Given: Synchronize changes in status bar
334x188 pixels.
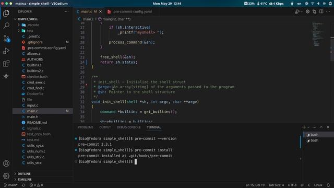Looking at the screenshot, I should 23,185.
